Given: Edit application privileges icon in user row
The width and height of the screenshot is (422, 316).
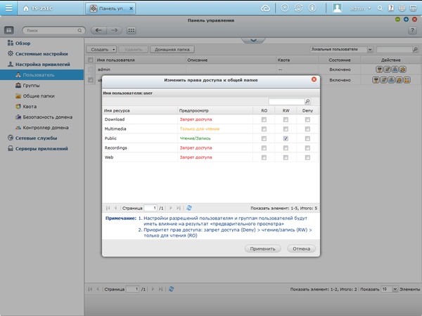Looking at the screenshot, I should coord(407,80).
